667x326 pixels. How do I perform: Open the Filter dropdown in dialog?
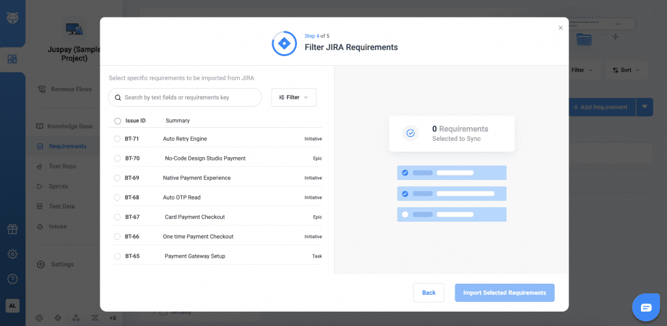click(294, 97)
